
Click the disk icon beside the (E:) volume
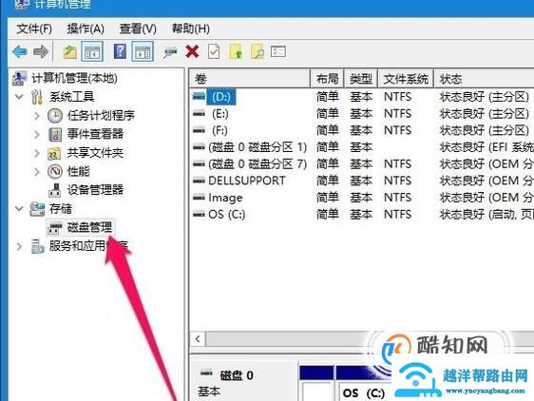click(199, 113)
